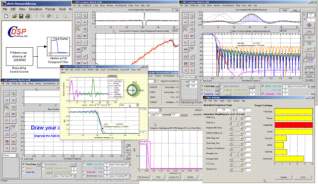318x184 pixels.
Task: Open filter type dropdown below dB Gain window toolbox
Action: click(189, 77)
